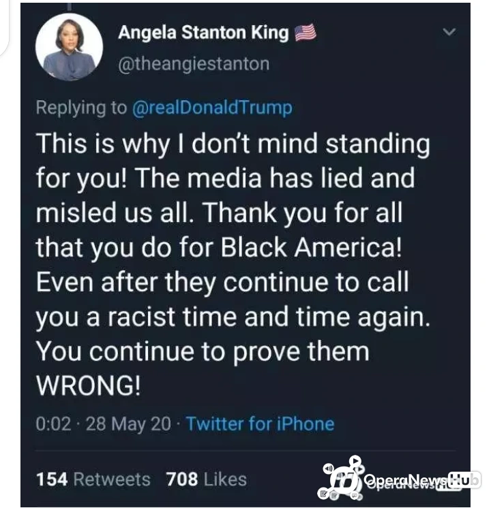Open the Twitter for iPhone source link

[260, 424]
